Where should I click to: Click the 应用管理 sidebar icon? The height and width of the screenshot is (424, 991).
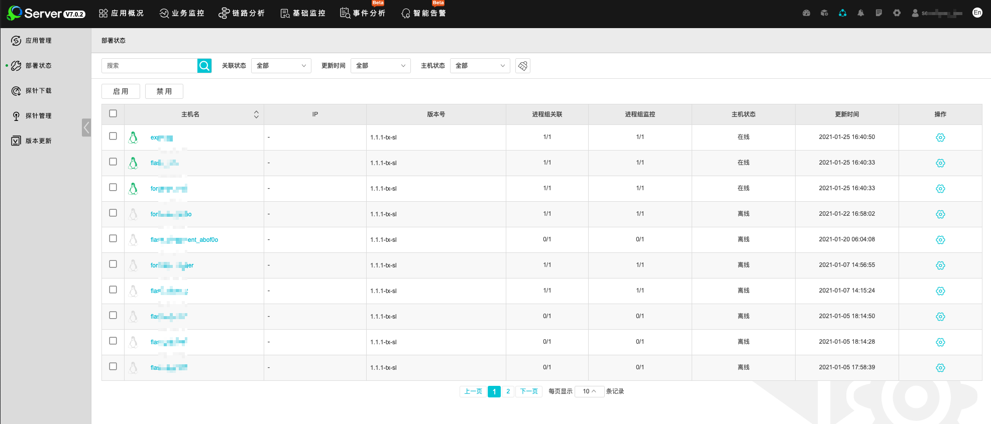(16, 41)
